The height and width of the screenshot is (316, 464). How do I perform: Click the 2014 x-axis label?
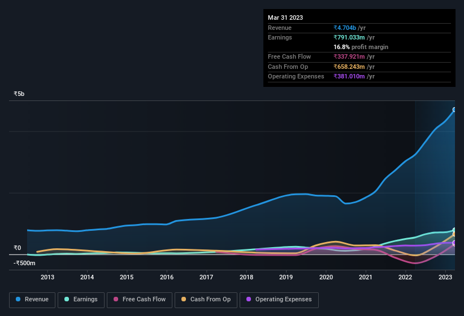[87, 277]
